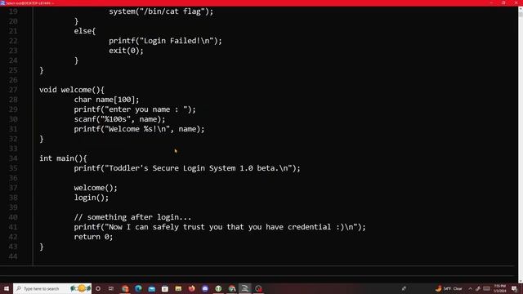
Task: Click the 'Now I can safely trust' printf line
Action: coord(220,227)
